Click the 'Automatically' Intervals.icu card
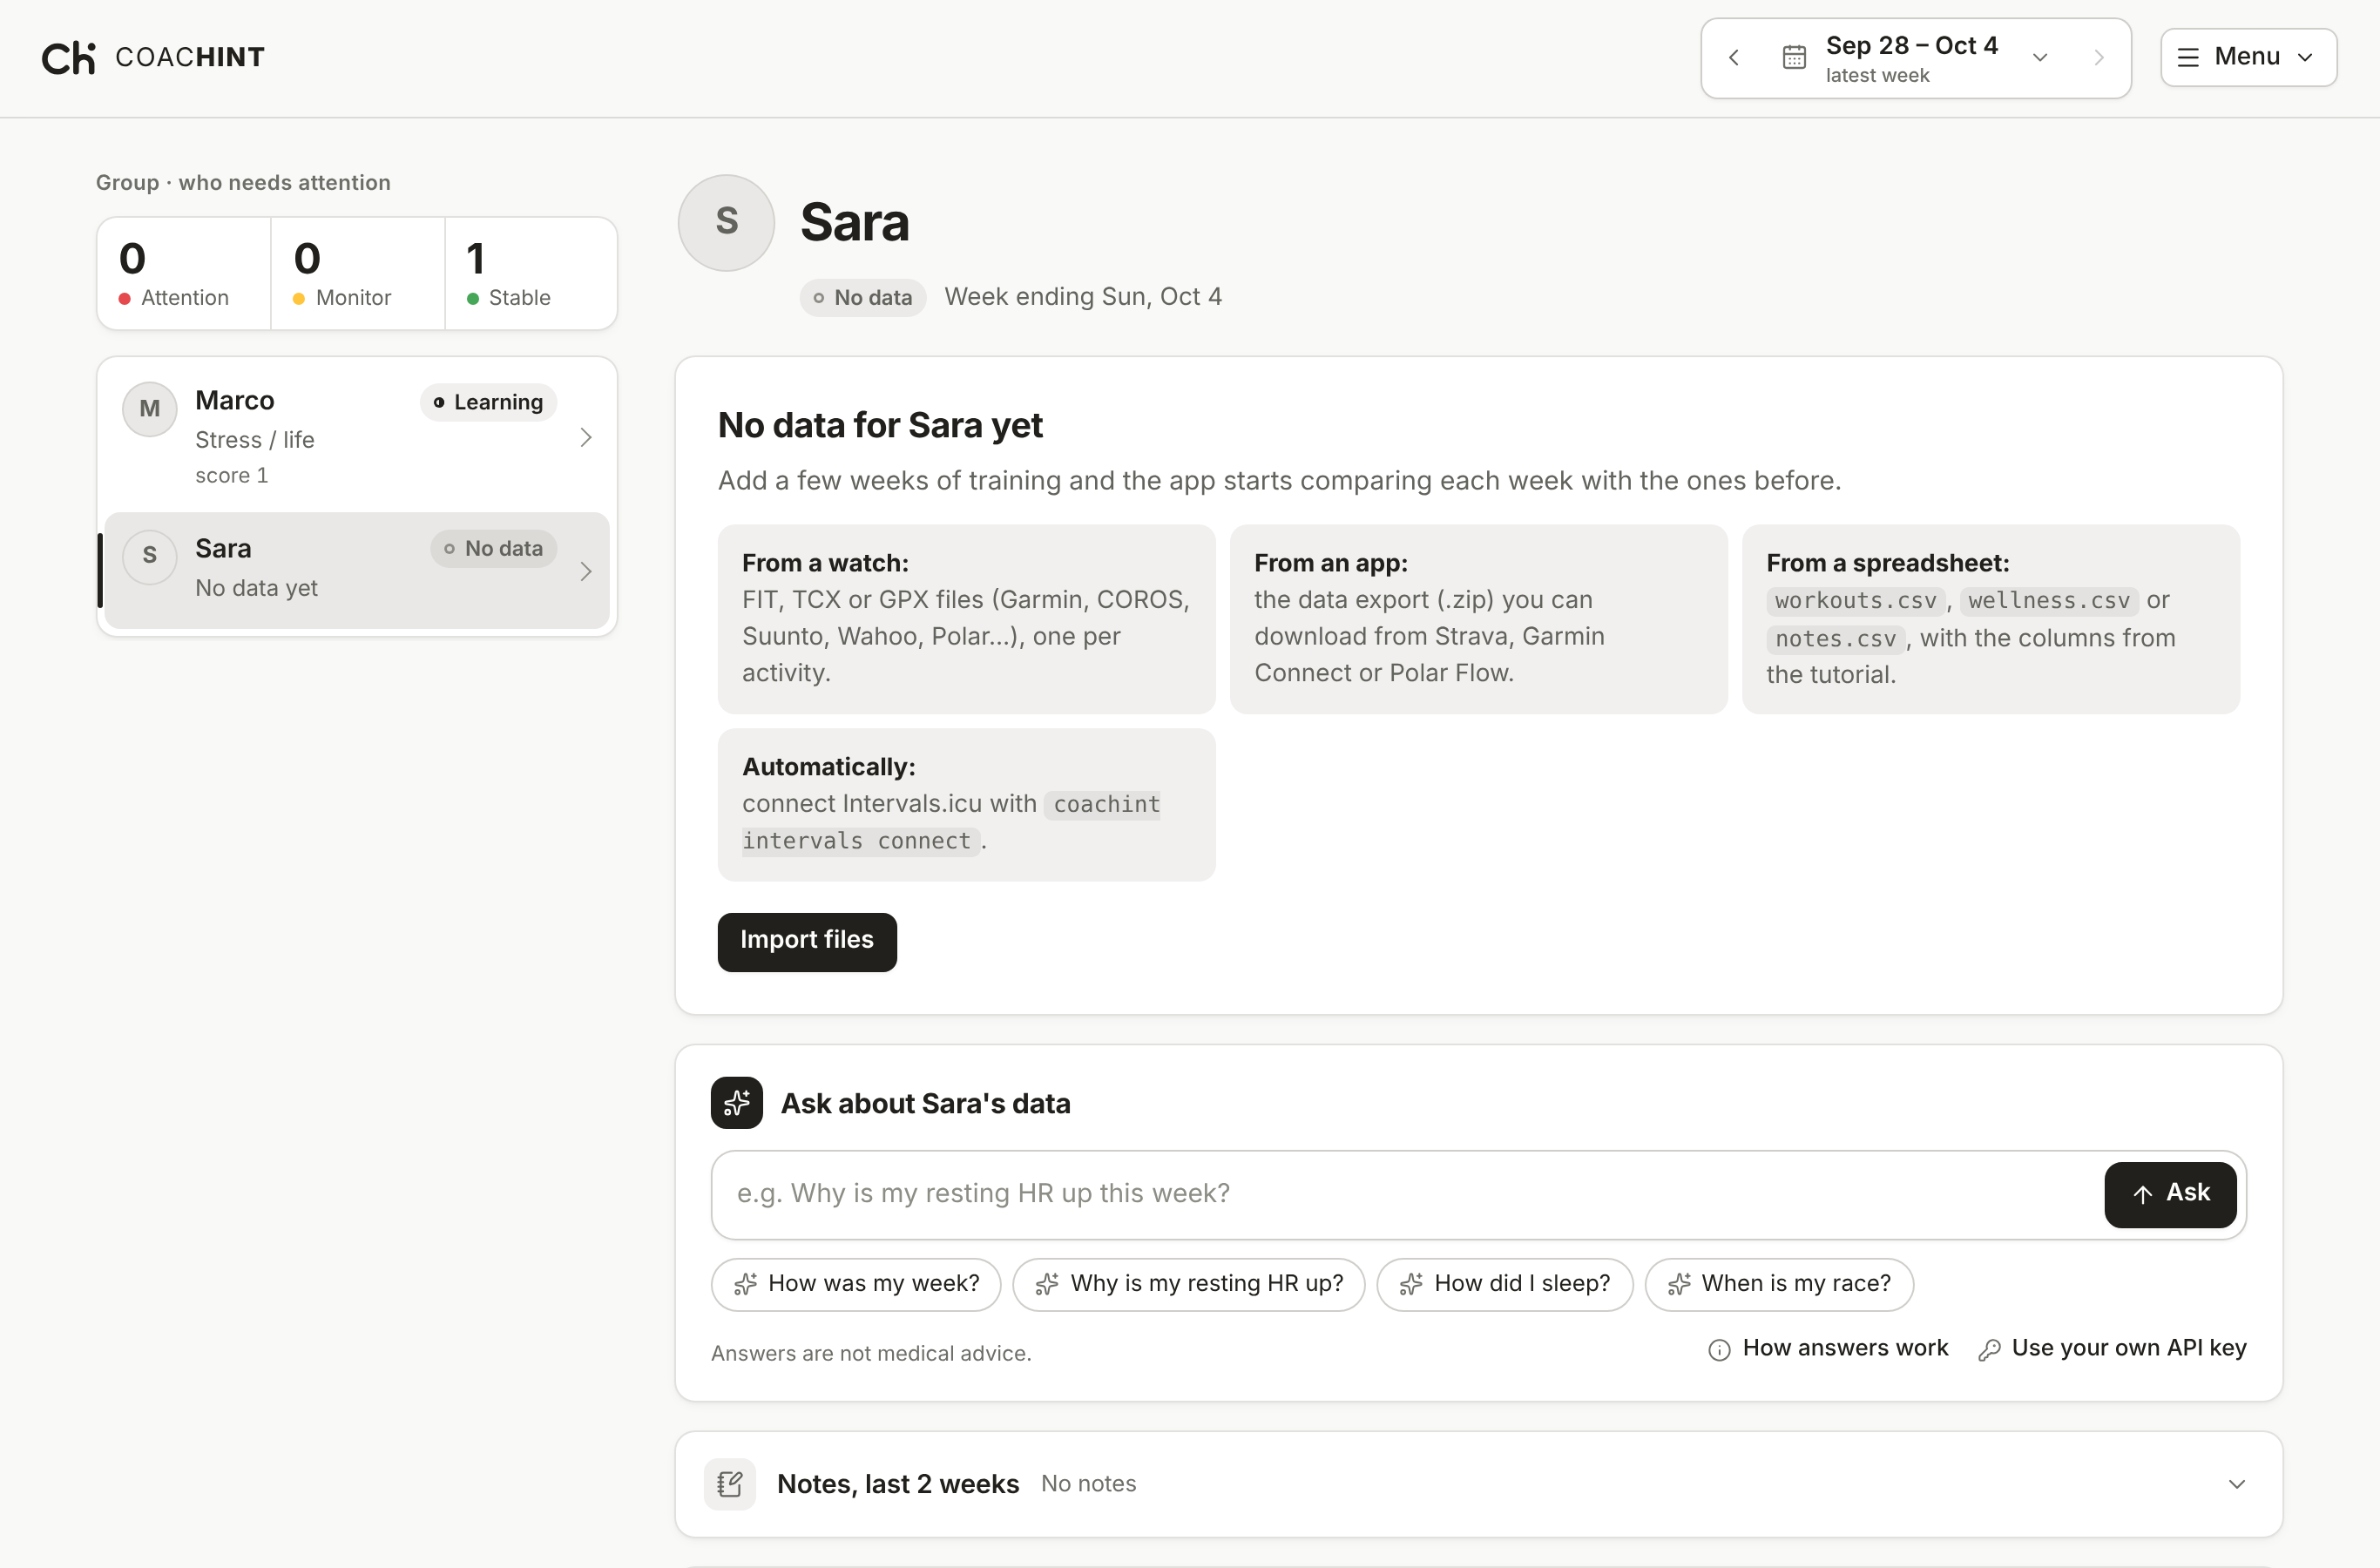This screenshot has width=2380, height=1568. click(966, 804)
